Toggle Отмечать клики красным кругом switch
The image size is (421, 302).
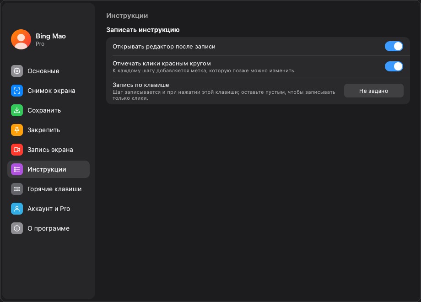point(394,66)
